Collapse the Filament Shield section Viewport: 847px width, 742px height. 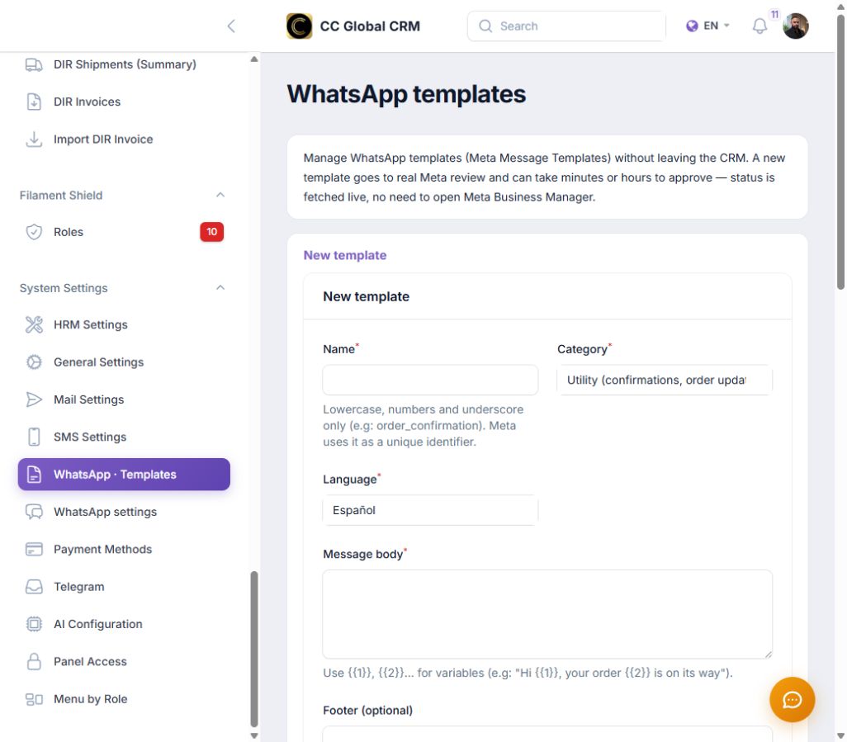[220, 195]
